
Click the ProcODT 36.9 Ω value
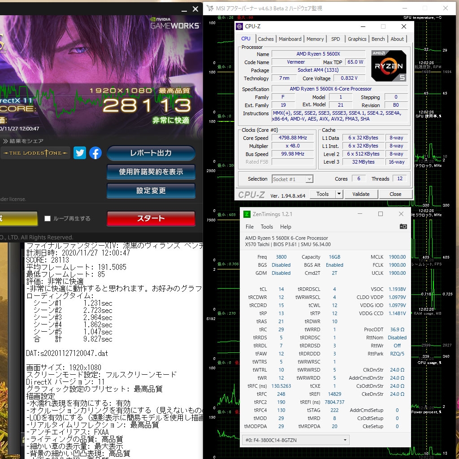397,329
